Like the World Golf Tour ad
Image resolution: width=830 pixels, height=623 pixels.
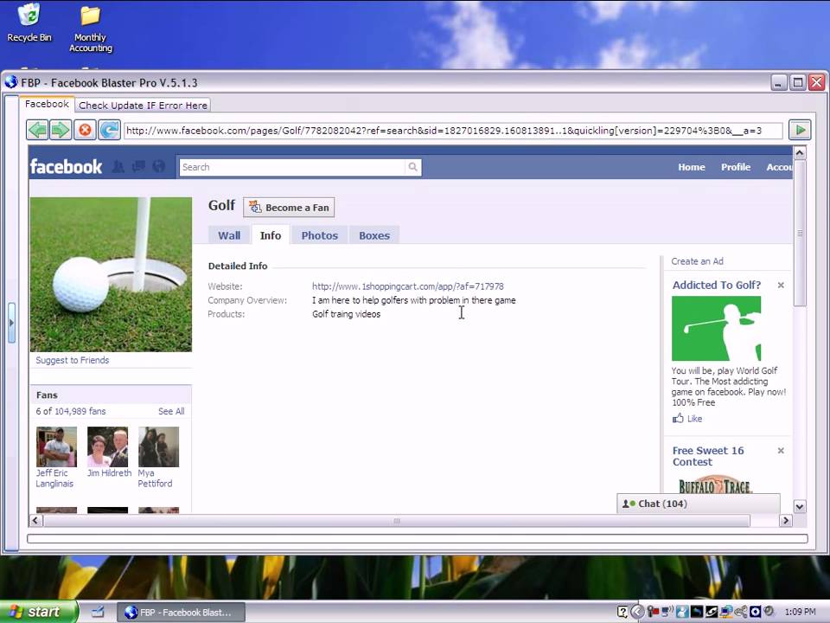[x=687, y=419]
